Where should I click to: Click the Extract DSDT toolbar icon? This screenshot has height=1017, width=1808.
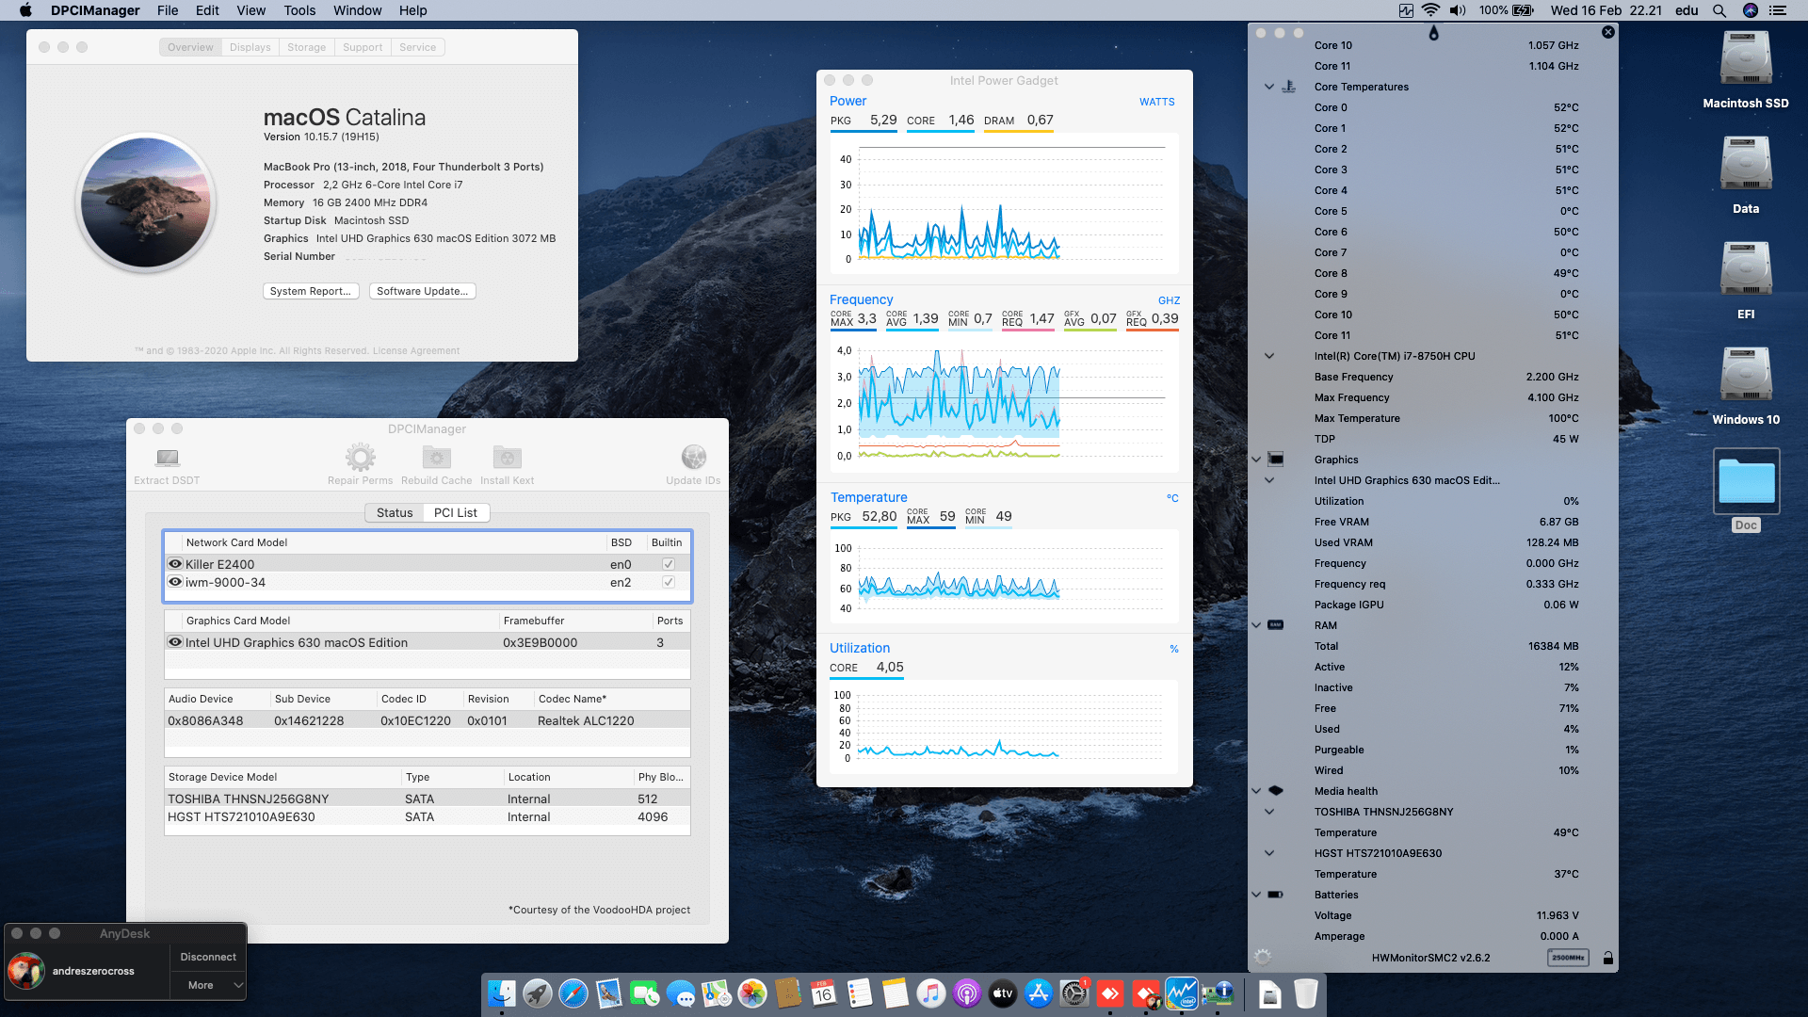coord(167,458)
